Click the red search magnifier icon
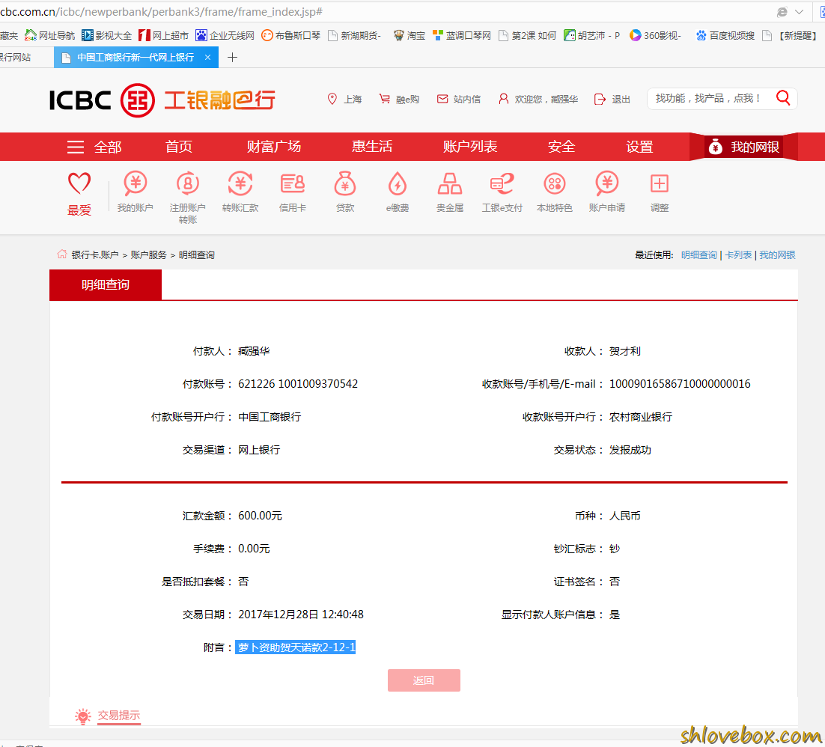The image size is (825, 747). [x=783, y=98]
